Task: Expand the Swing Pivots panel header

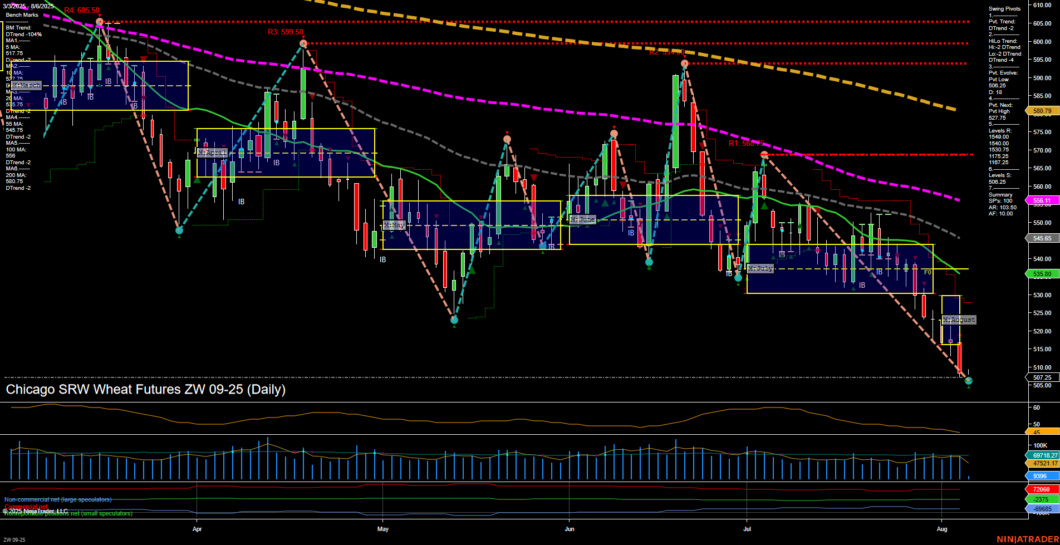Action: (1004, 8)
